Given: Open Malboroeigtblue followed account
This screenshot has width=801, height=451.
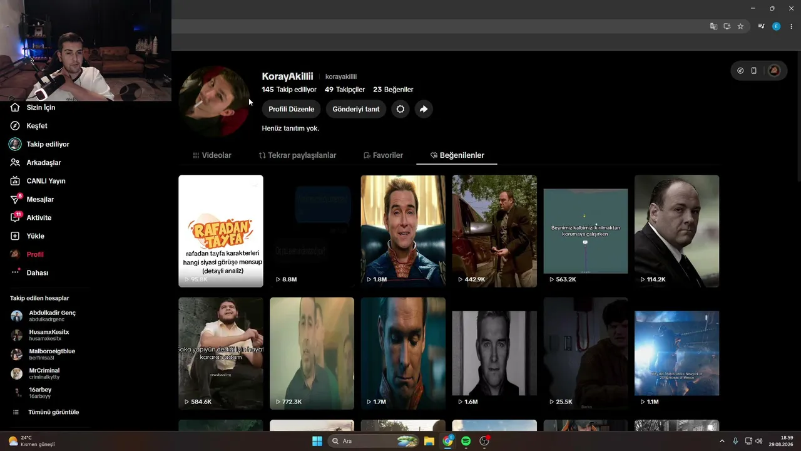Looking at the screenshot, I should pos(44,355).
